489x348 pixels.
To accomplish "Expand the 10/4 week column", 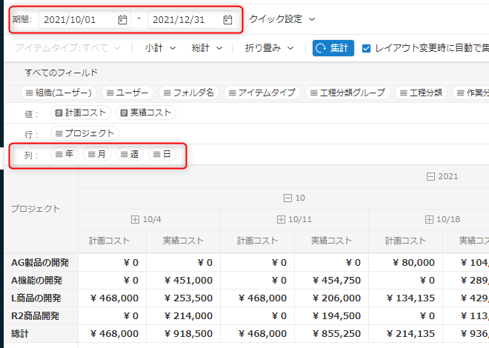I will (135, 220).
